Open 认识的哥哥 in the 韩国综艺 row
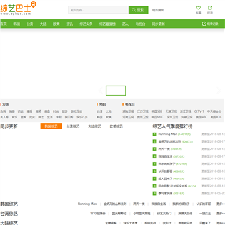This screenshot has width=225, height=225. coord(204,204)
